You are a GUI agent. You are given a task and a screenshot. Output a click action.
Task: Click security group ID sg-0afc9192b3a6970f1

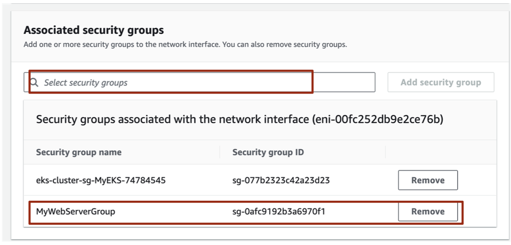[279, 212]
